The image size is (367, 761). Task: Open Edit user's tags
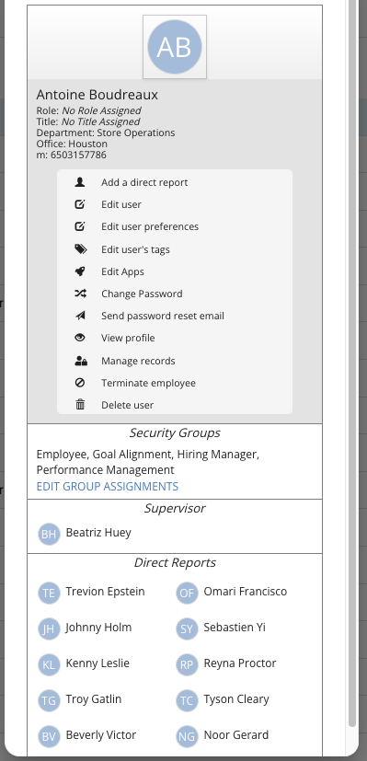coord(135,249)
